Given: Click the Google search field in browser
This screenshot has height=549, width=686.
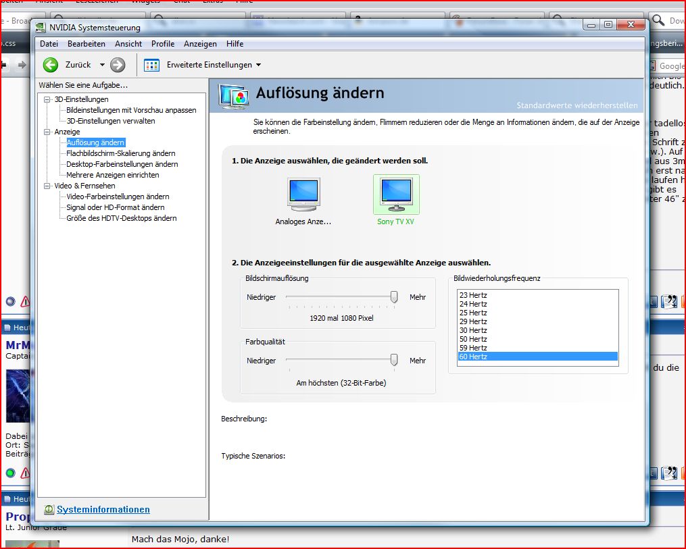Looking at the screenshot, I should pos(671,66).
